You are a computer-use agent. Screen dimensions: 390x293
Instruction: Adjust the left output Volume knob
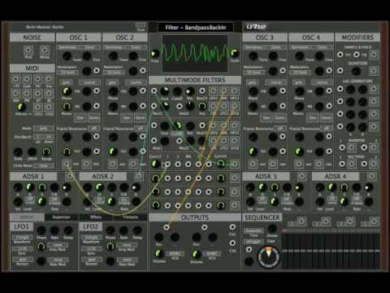click(159, 254)
